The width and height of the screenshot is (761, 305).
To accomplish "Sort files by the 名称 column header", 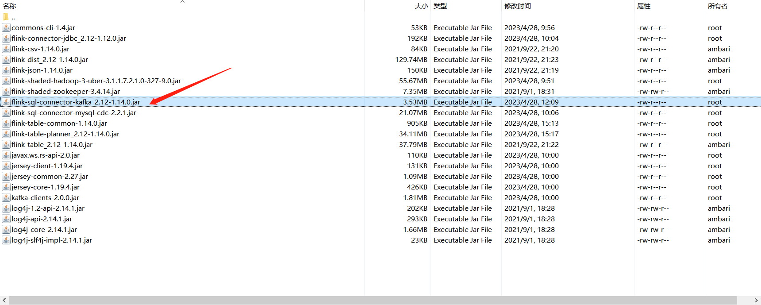I will [x=9, y=6].
